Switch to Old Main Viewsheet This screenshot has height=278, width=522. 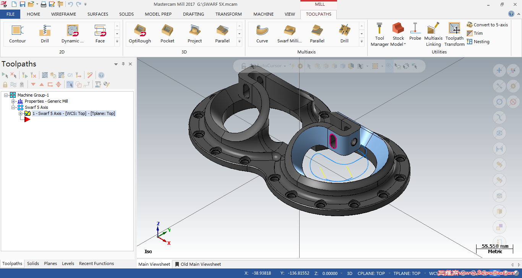click(x=198, y=264)
